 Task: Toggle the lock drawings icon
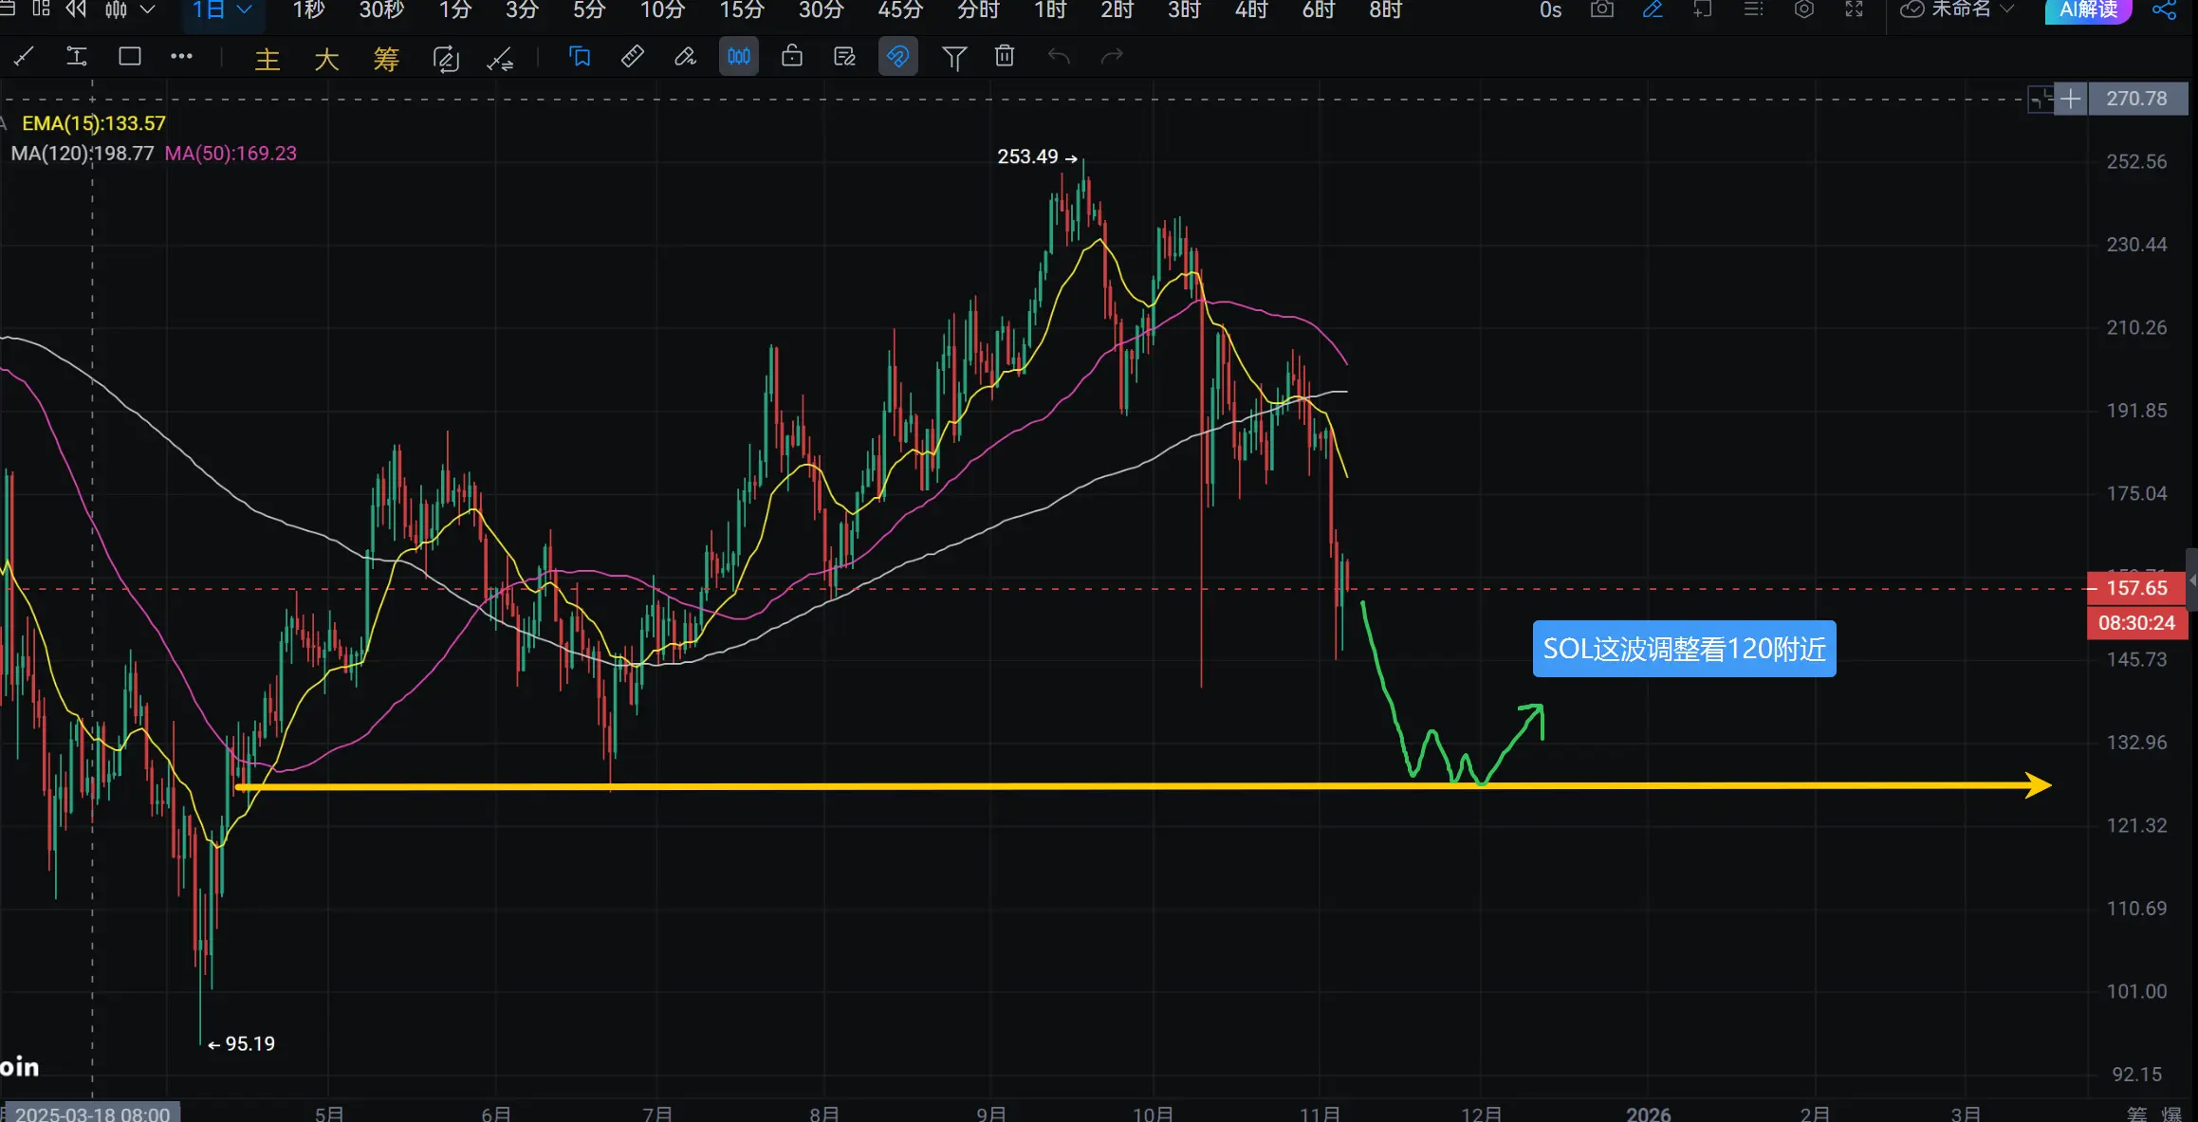(x=791, y=57)
